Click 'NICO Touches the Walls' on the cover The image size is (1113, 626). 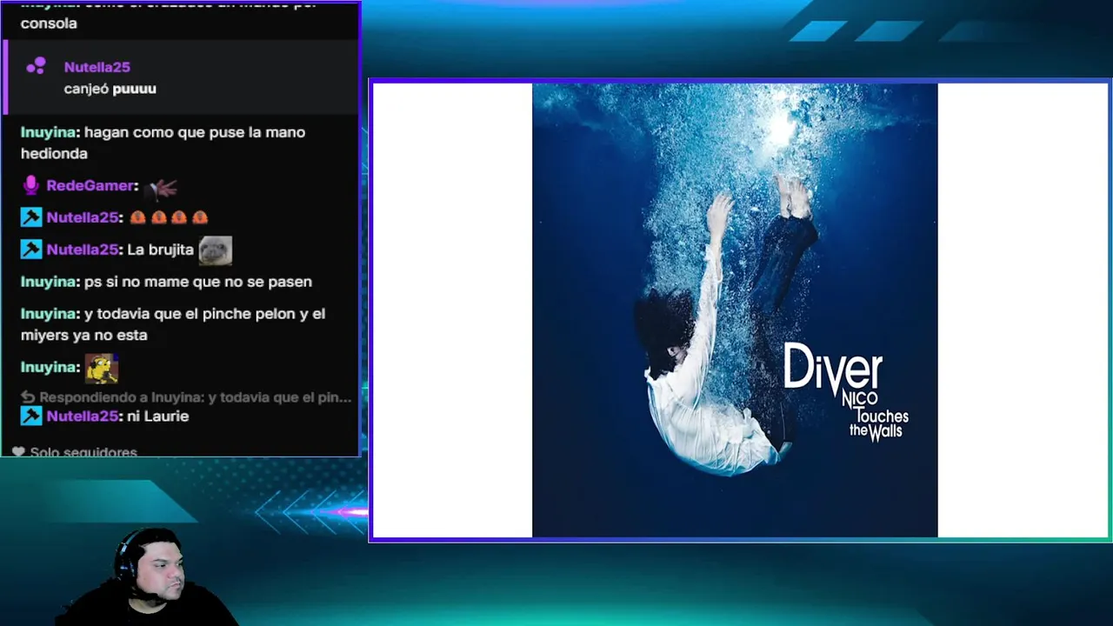(874, 414)
